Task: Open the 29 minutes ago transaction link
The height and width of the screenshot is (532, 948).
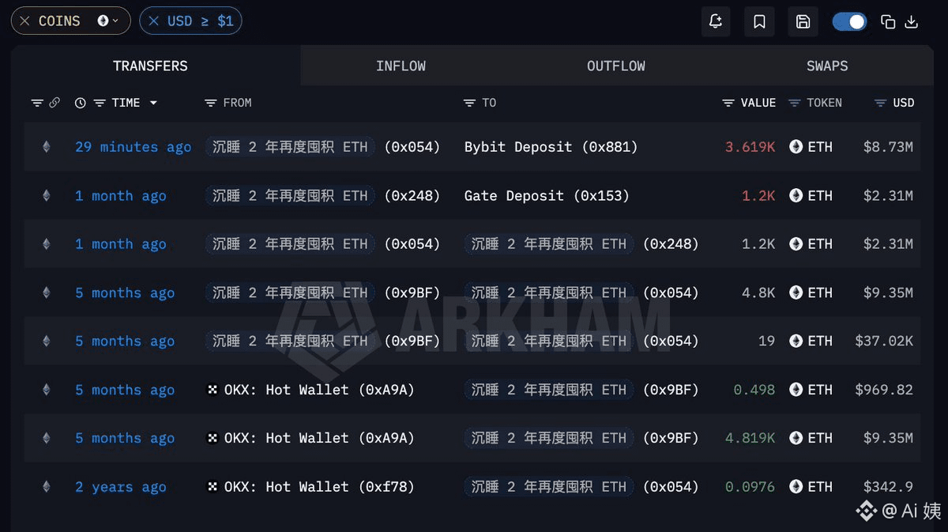Action: 133,147
